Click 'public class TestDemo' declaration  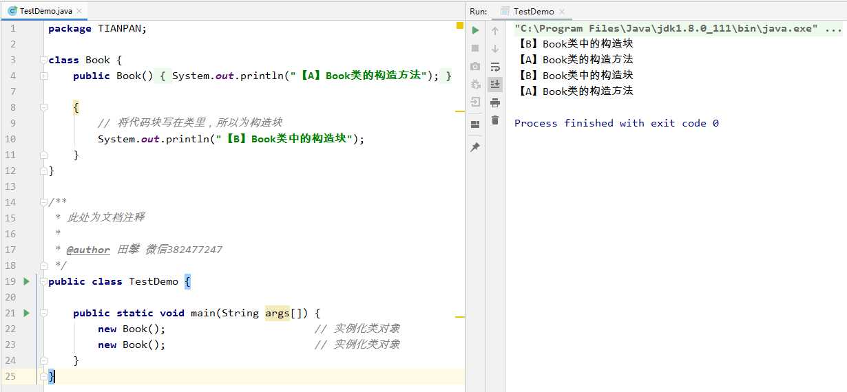(114, 281)
